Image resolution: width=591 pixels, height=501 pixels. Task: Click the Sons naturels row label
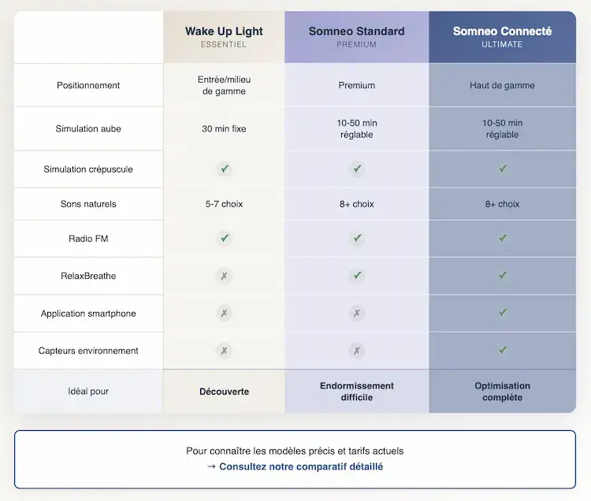tap(88, 204)
